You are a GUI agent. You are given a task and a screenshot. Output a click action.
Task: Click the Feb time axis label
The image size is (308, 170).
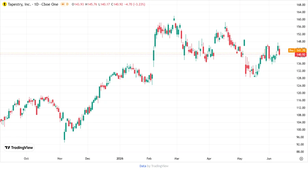point(149,159)
